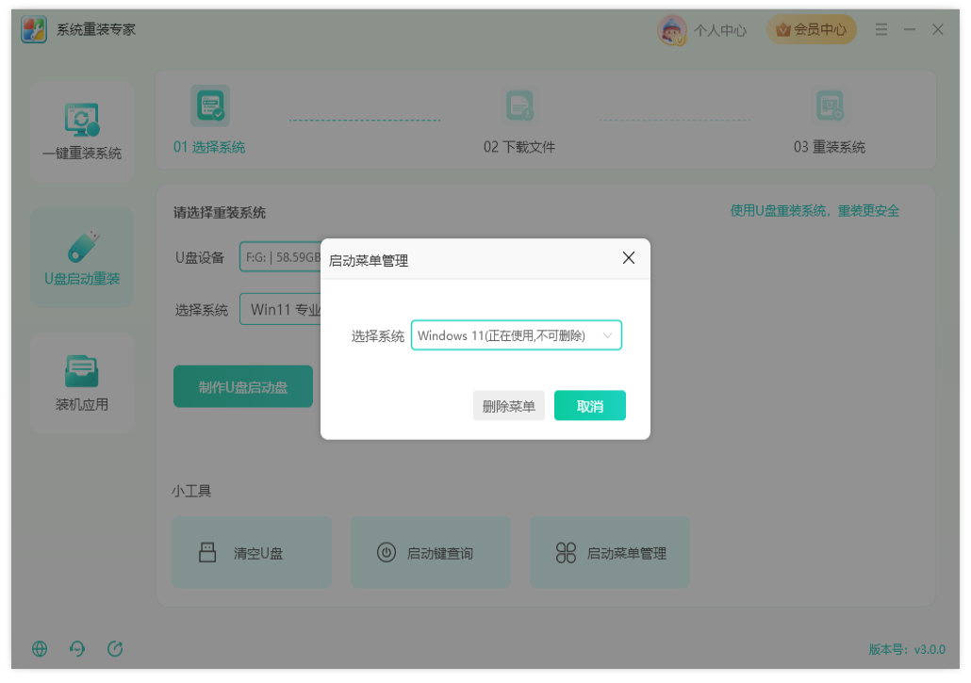Open 启动菜单管理 tool card
Viewport: 971px width, 683px height.
(609, 552)
